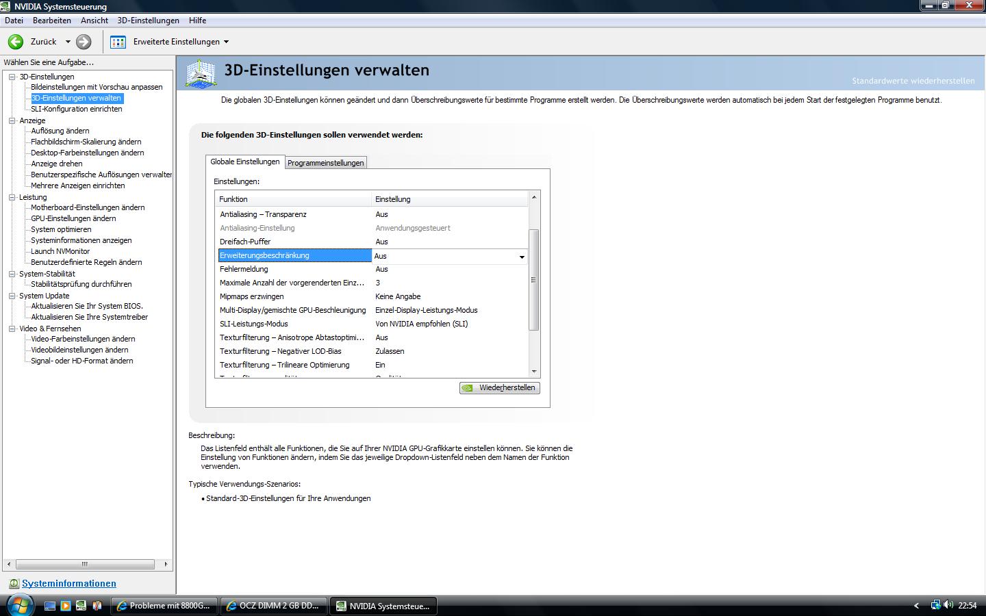This screenshot has width=986, height=616.
Task: Switch to Programmeinstellungen tab
Action: 326,163
